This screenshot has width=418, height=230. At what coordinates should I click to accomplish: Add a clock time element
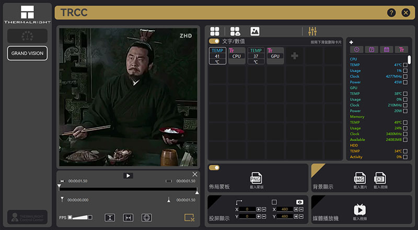pos(357,50)
